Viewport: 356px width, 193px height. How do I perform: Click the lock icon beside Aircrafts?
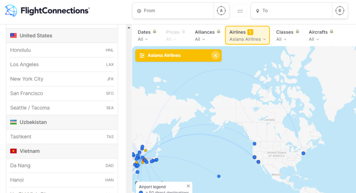pyautogui.click(x=331, y=32)
